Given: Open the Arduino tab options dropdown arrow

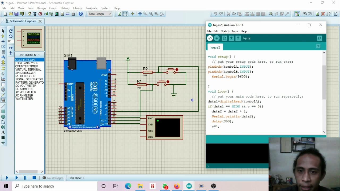Looking at the screenshot, I should [x=318, y=46].
